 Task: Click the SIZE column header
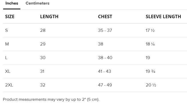point(10,17)
